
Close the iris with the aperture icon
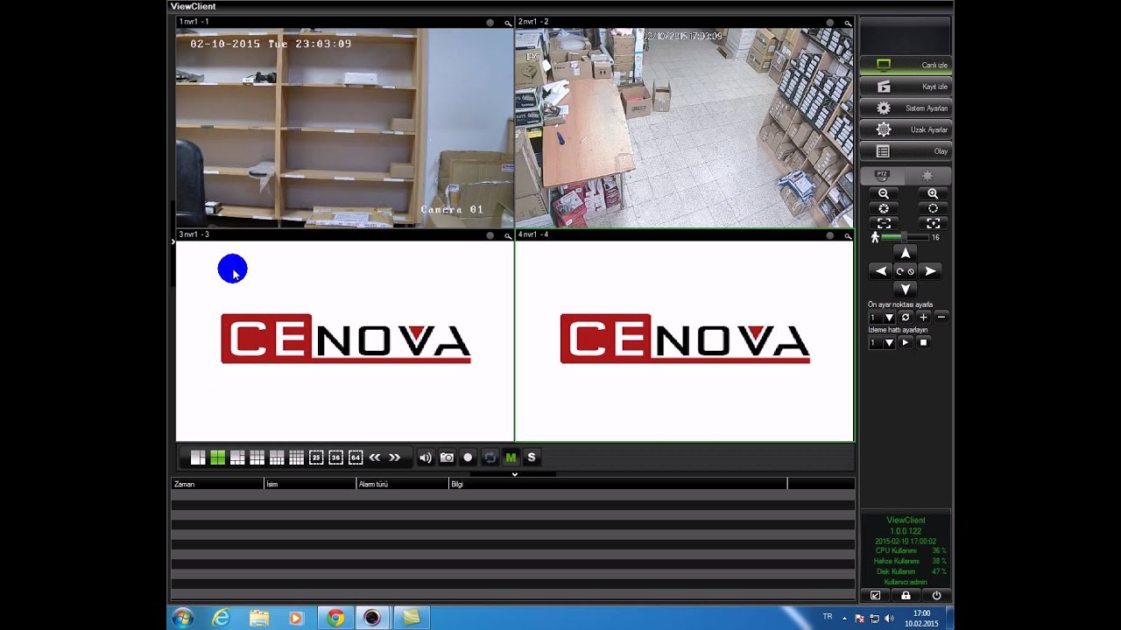tap(884, 208)
